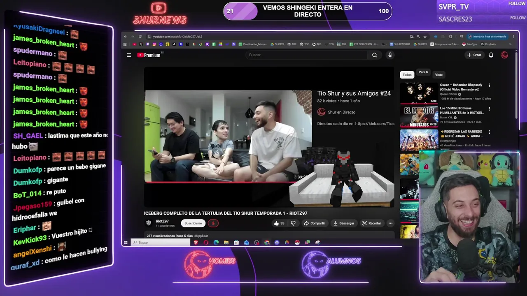
Task: Reload the page in browser
Action: click(x=140, y=37)
